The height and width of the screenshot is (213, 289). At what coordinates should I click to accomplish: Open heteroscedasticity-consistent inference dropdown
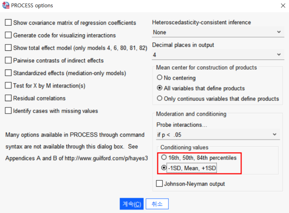pyautogui.click(x=279, y=32)
